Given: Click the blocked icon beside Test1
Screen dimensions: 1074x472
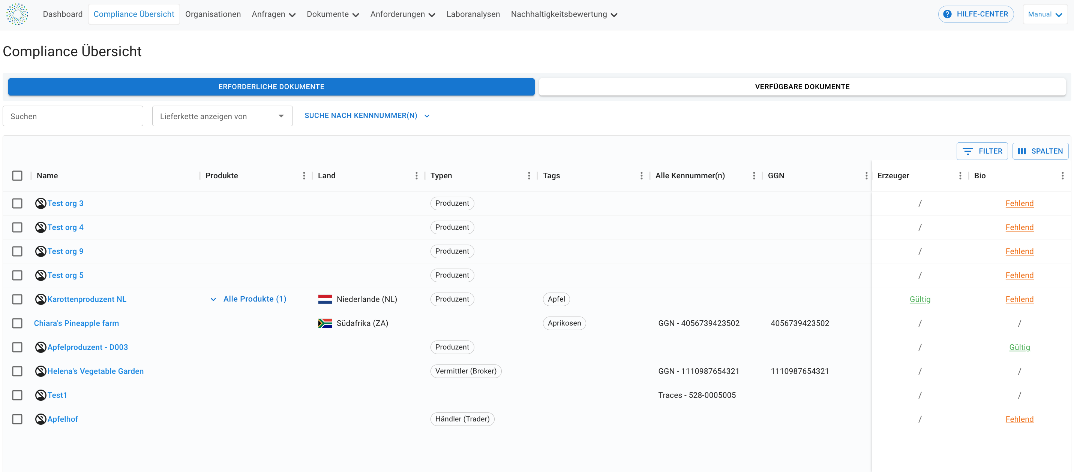Looking at the screenshot, I should tap(40, 395).
